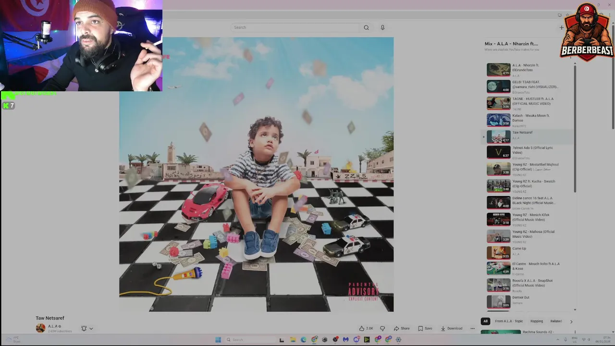Share the Taw Netsaref video
Image resolution: width=615 pixels, height=346 pixels.
click(x=402, y=328)
